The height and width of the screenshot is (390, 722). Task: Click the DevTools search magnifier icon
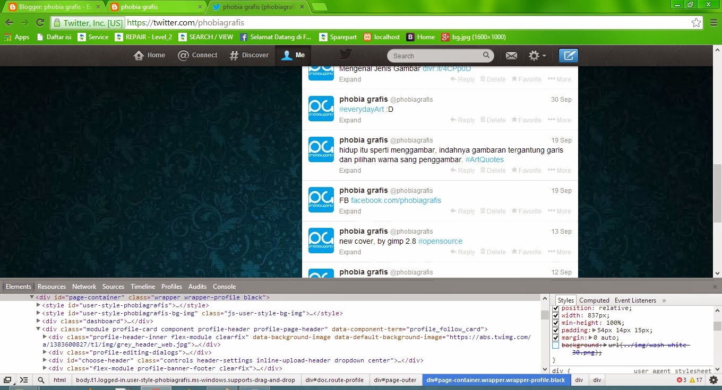tap(41, 380)
